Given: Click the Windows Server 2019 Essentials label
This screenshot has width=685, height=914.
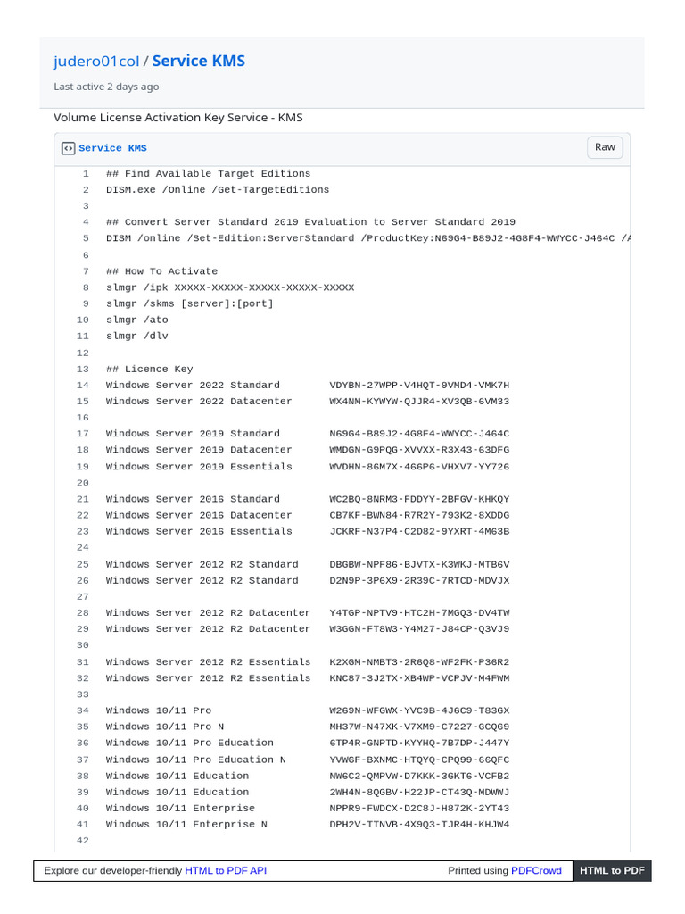Looking at the screenshot, I should point(199,467).
